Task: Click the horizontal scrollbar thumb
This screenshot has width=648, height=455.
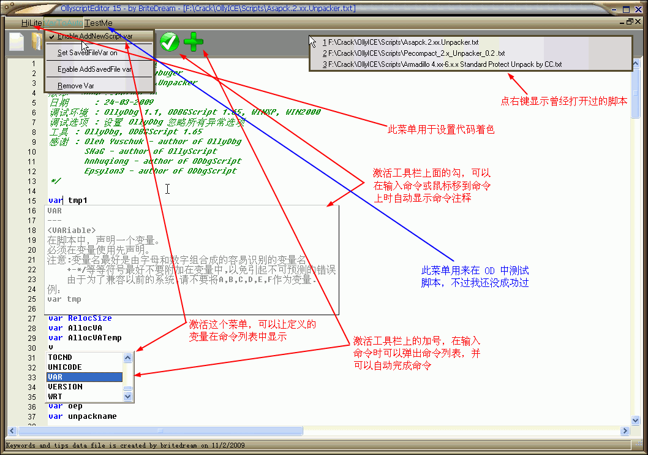Action: 160,430
